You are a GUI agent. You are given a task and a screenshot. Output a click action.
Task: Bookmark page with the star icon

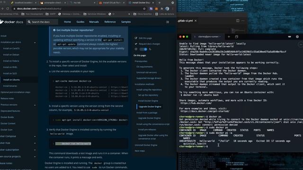(144, 8)
